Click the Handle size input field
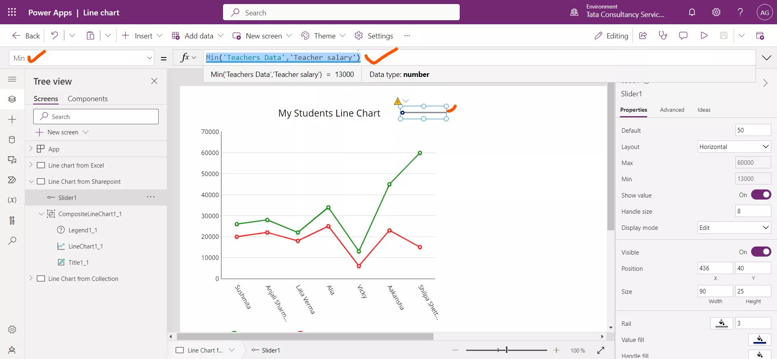 (753, 211)
